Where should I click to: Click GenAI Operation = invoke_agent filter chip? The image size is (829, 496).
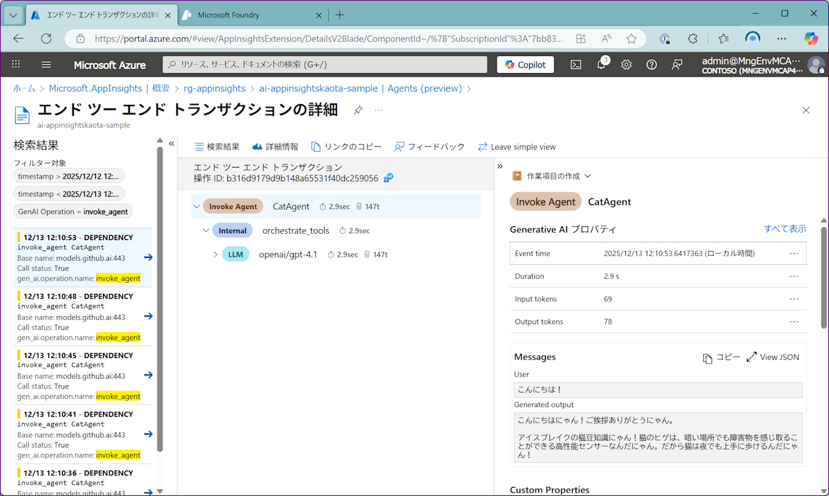pyautogui.click(x=73, y=211)
